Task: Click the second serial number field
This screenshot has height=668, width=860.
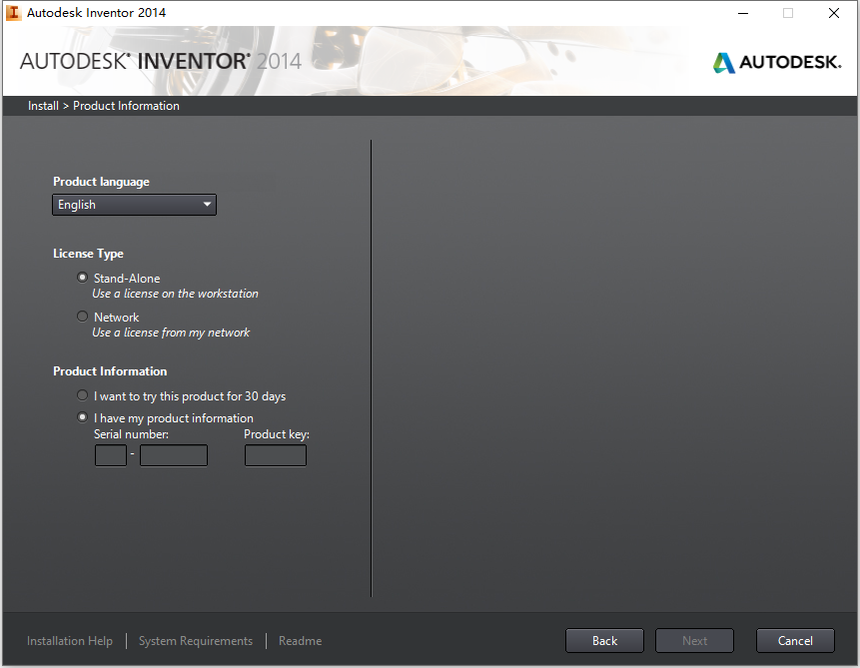Action: point(174,455)
